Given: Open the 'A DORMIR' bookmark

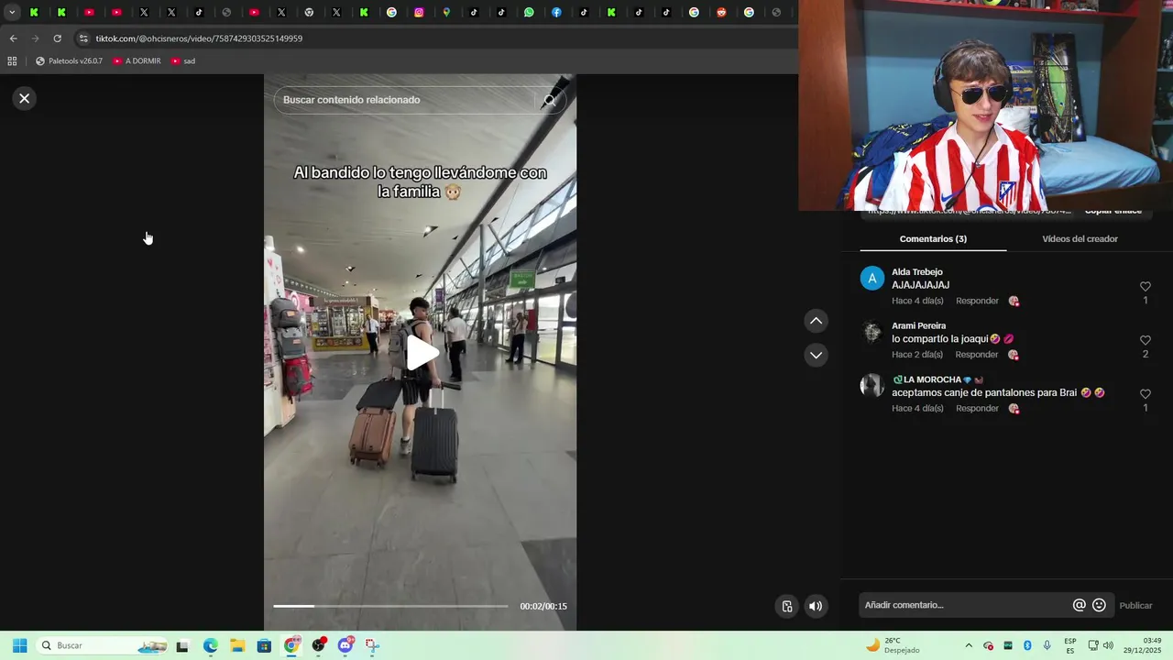Looking at the screenshot, I should point(137,61).
